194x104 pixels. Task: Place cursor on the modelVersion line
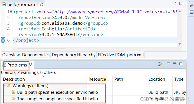(62, 18)
